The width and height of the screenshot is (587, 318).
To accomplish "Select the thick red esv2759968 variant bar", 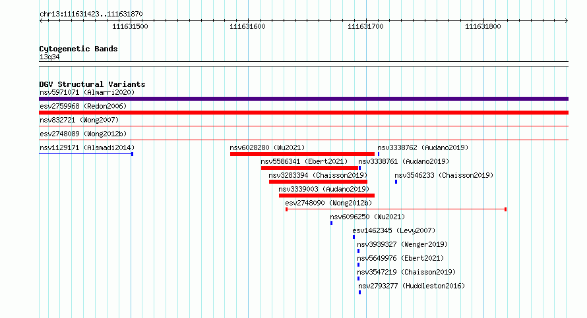I will (303, 113).
